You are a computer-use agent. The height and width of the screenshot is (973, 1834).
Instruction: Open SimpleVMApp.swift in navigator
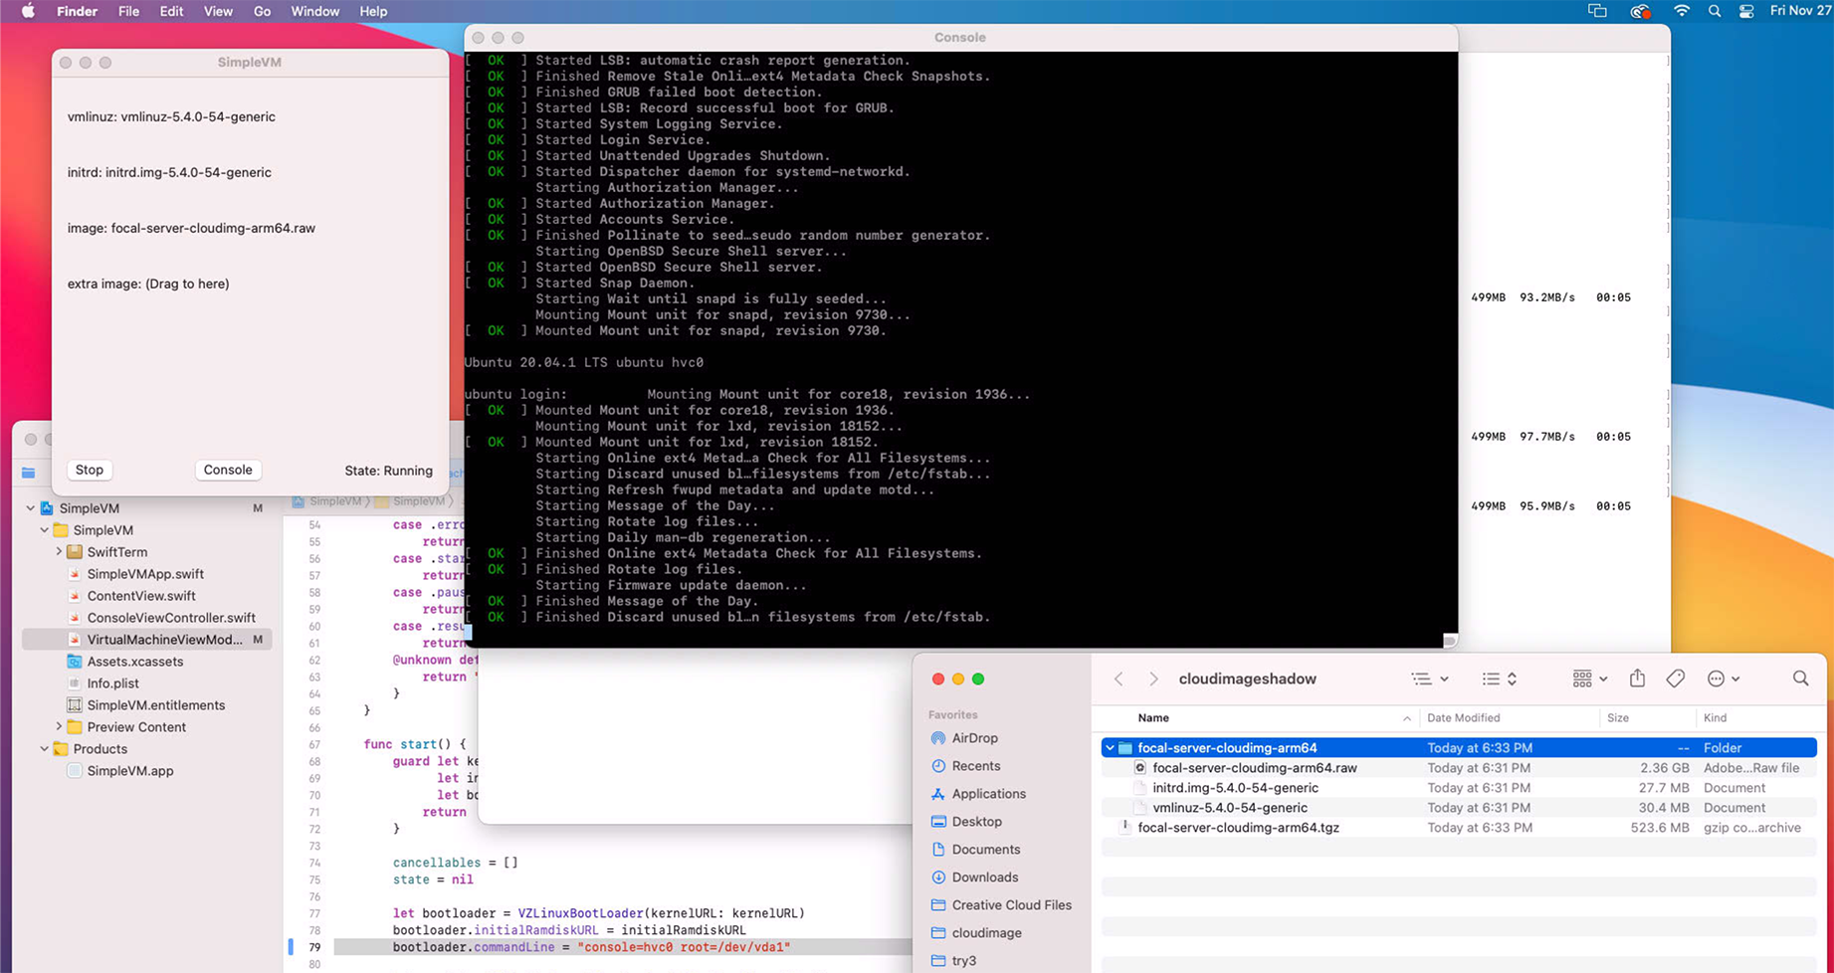pos(145,574)
